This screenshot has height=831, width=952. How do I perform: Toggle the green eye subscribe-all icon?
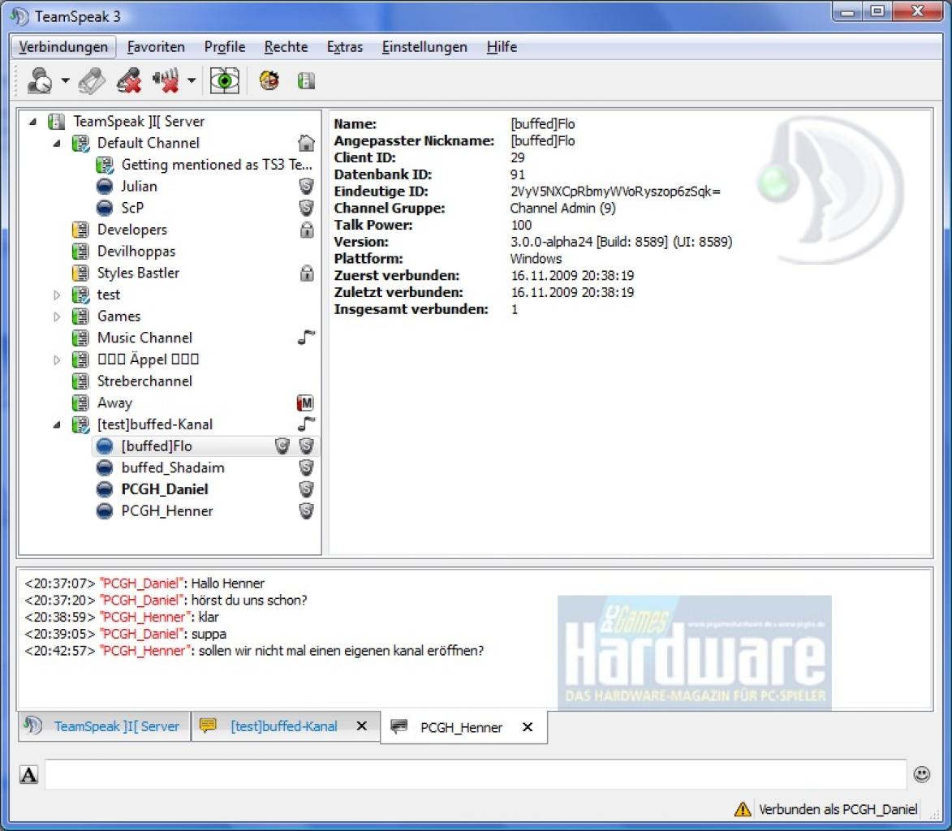pos(225,80)
